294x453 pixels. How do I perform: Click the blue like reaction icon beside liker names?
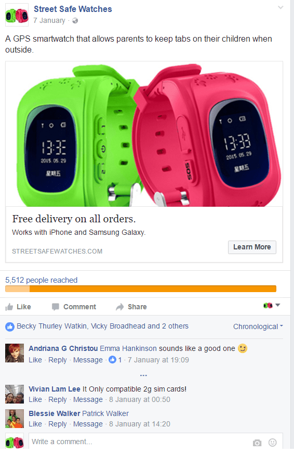point(10,327)
